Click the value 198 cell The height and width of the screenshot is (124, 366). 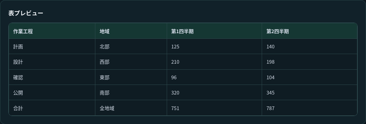[310, 62]
